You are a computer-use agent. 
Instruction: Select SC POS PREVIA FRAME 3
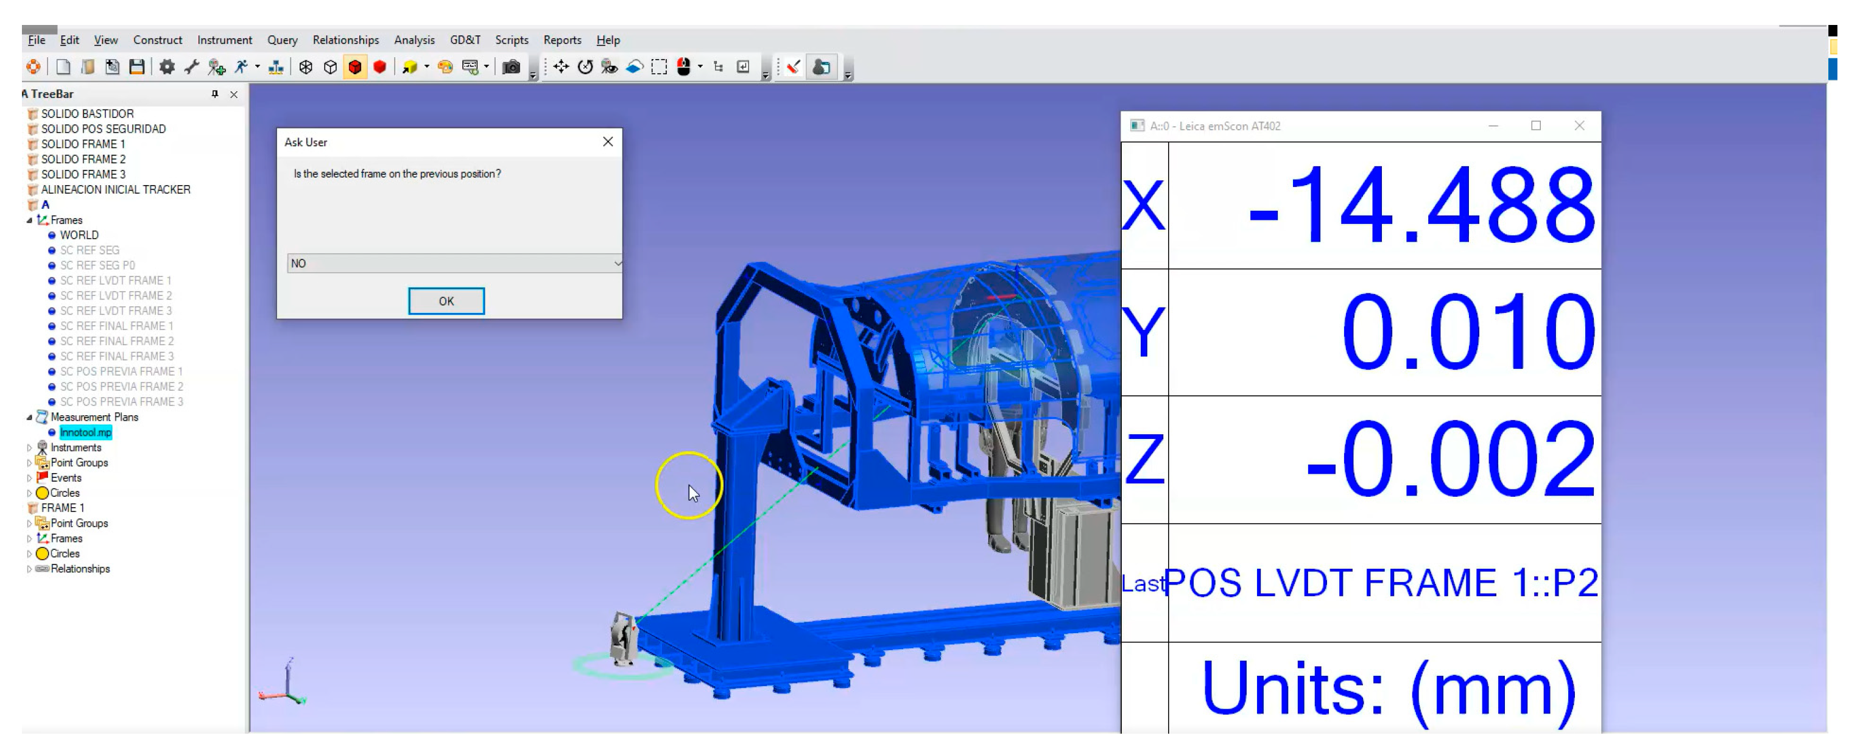(121, 402)
